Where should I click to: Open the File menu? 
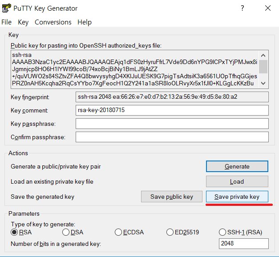(x=6, y=22)
